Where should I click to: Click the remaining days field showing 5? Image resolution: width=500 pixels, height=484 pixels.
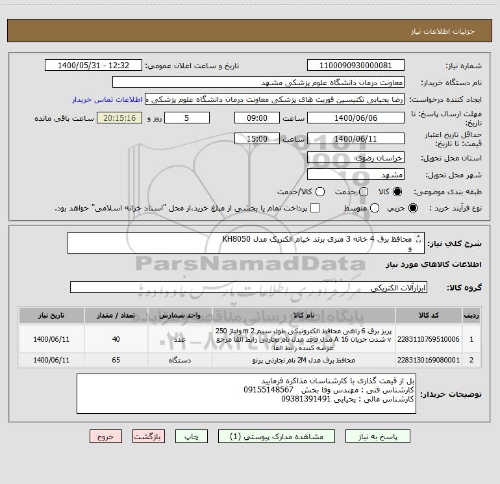point(187,118)
